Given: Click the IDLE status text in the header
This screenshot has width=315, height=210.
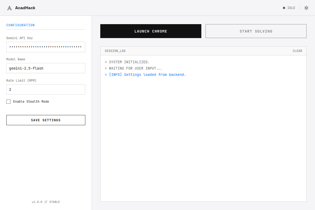Looking at the screenshot, I should tap(291, 8).
